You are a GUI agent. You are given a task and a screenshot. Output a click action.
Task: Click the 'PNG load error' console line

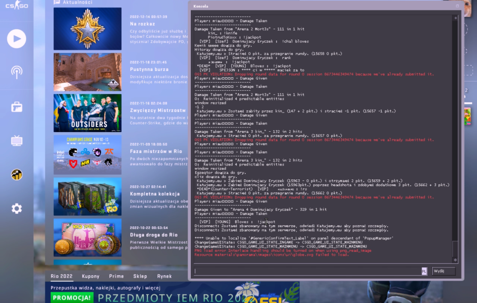tap(283, 251)
